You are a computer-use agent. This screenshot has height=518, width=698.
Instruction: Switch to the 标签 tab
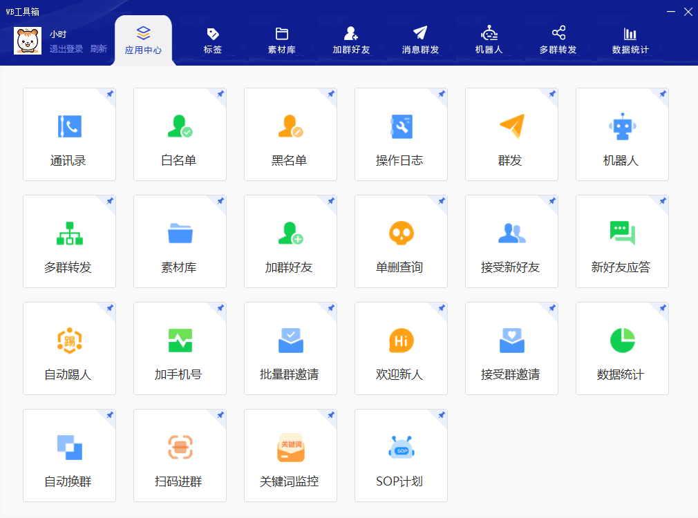coord(213,40)
